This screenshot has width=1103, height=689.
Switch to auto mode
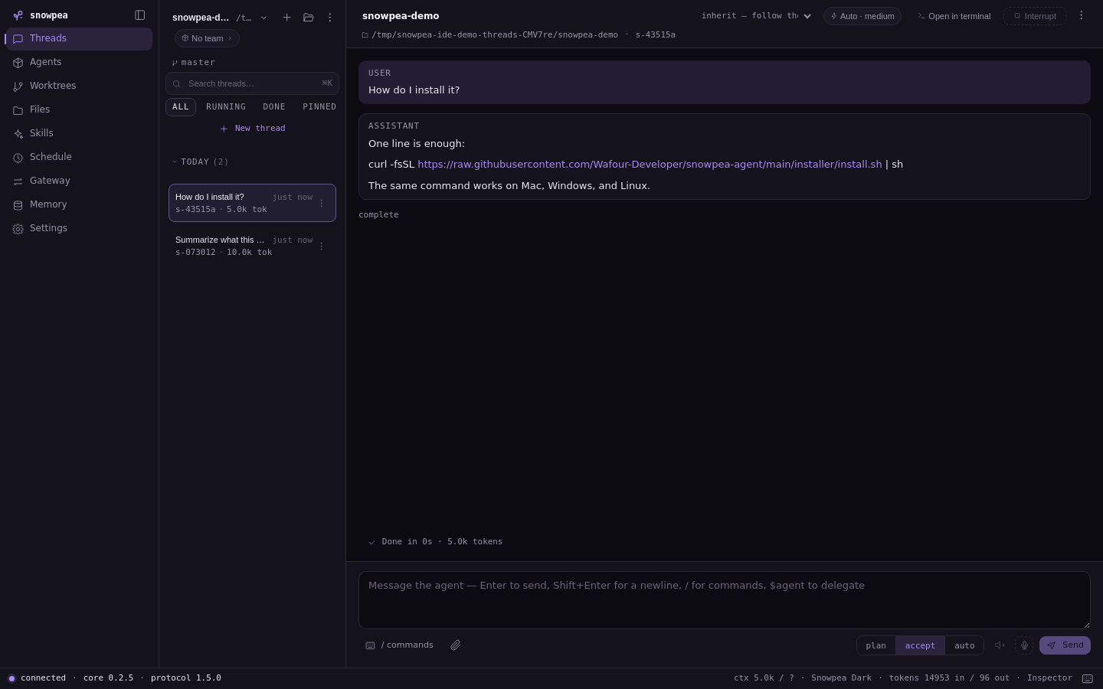coord(964,645)
